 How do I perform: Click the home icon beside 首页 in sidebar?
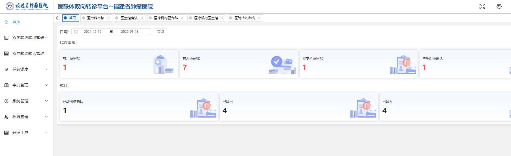click(x=6, y=22)
